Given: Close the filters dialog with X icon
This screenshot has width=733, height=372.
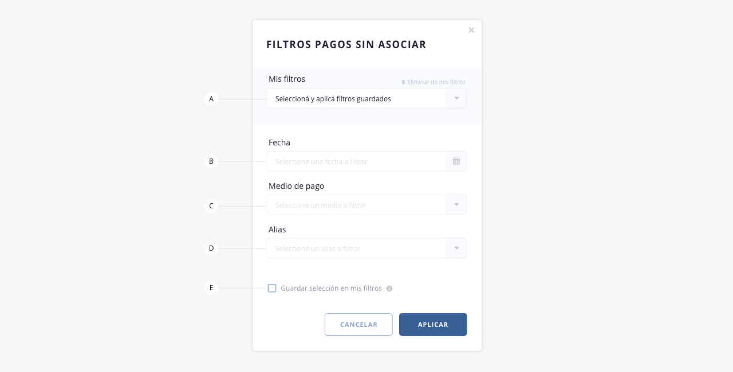Looking at the screenshot, I should (471, 30).
